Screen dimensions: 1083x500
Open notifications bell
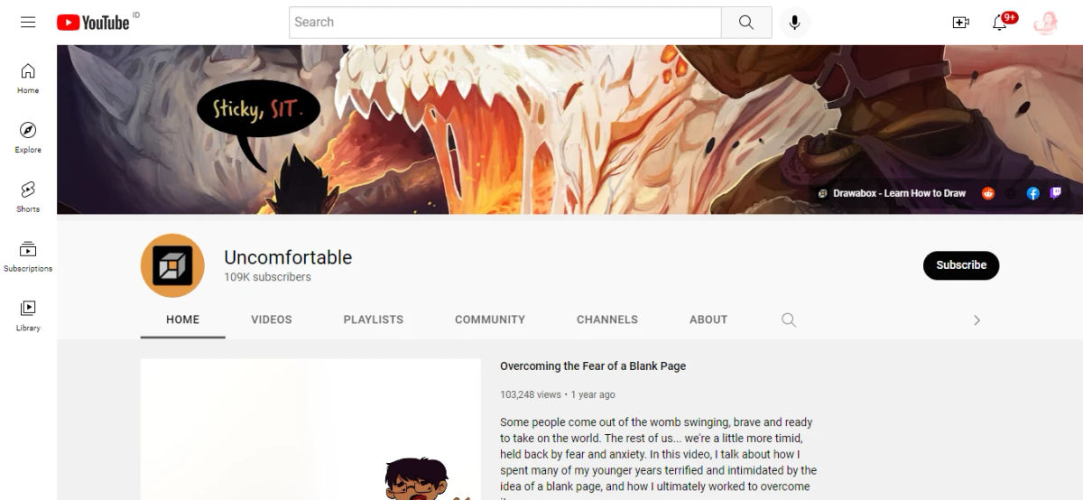1000,23
